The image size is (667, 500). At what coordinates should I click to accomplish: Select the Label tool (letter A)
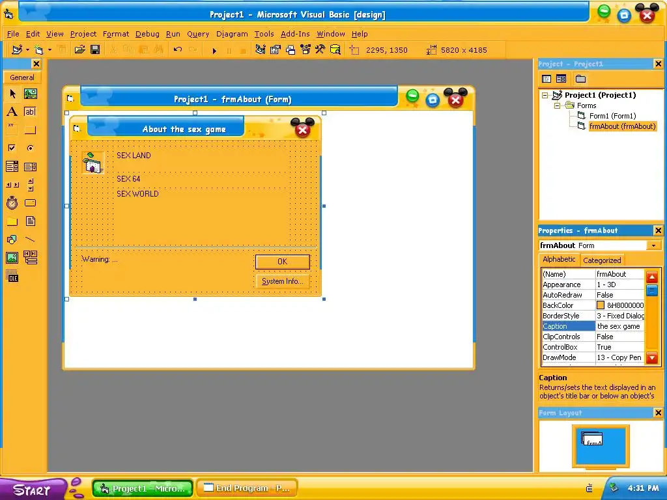12,112
